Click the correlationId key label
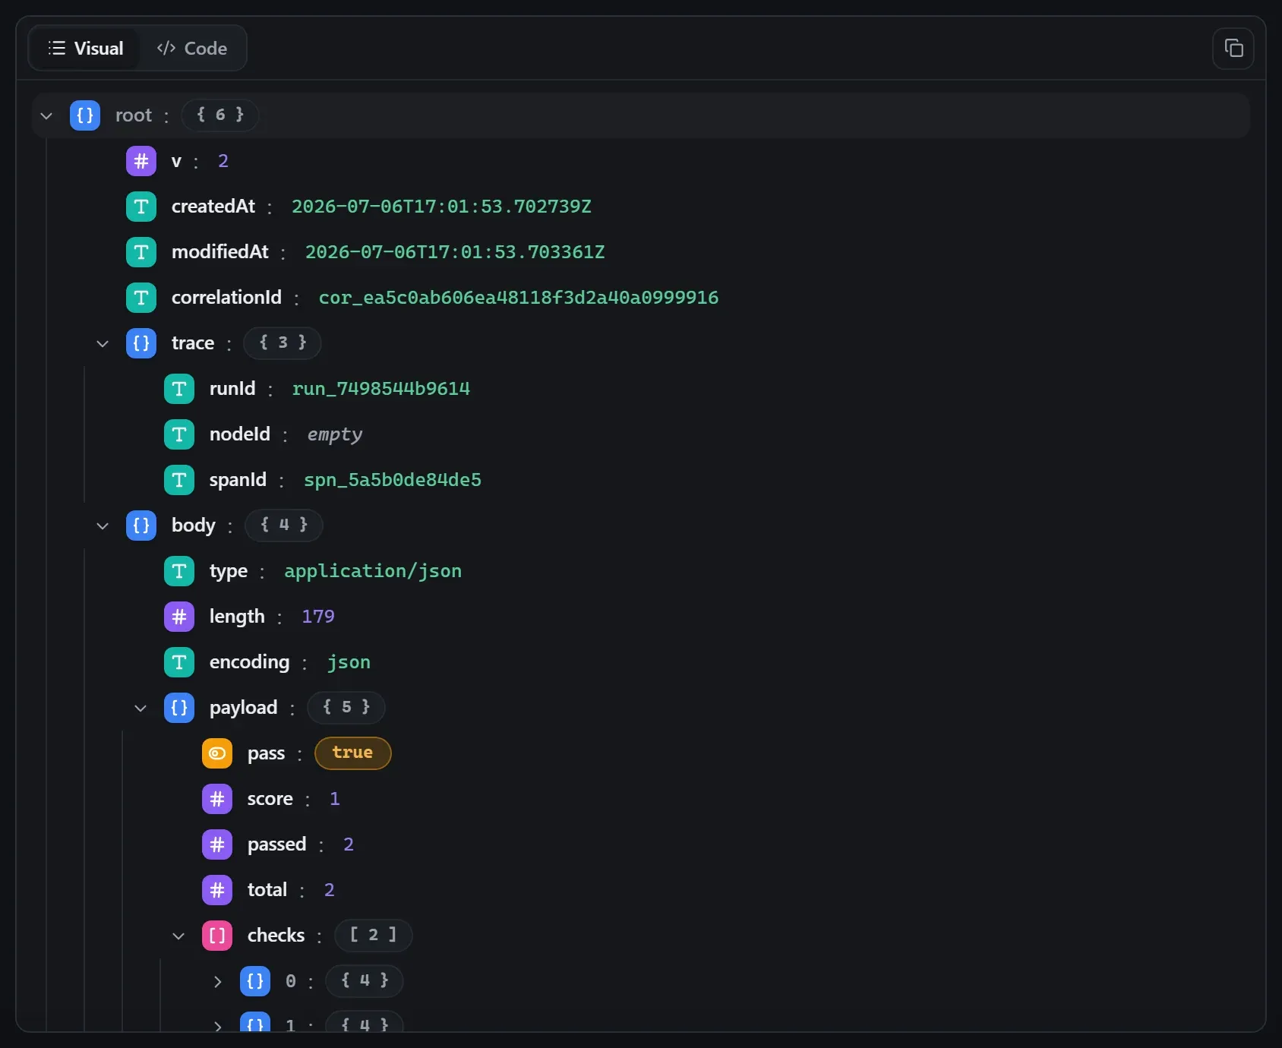The image size is (1282, 1048). (226, 298)
